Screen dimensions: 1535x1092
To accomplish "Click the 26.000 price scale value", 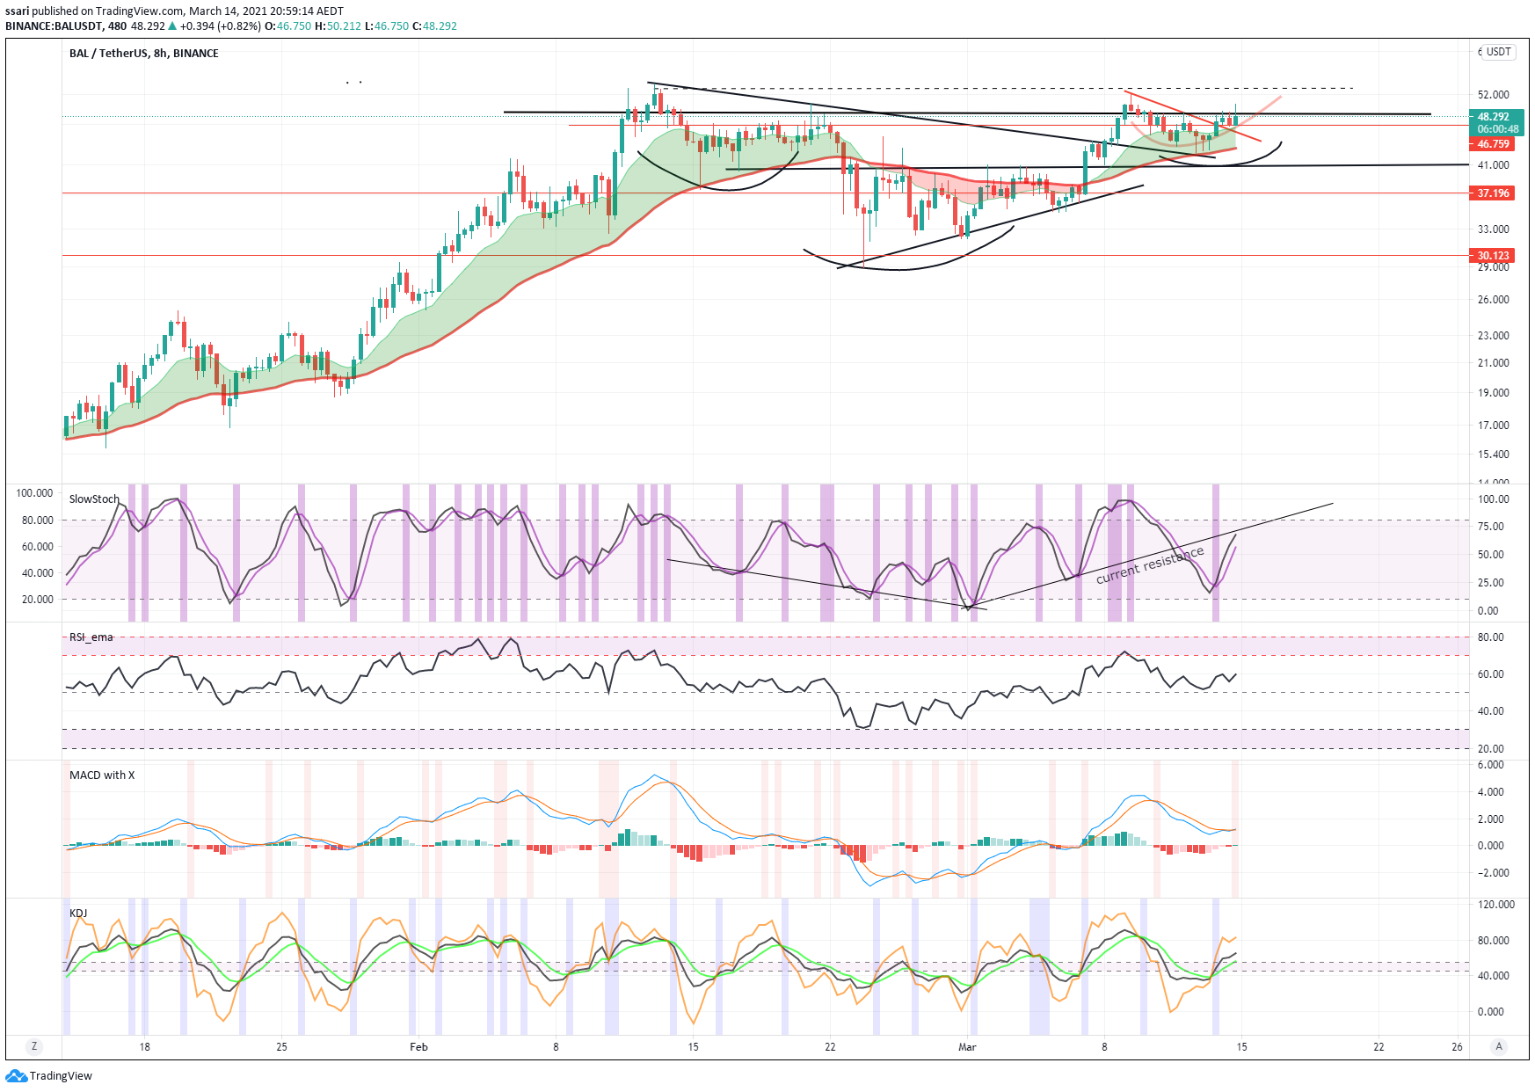I will [x=1494, y=300].
